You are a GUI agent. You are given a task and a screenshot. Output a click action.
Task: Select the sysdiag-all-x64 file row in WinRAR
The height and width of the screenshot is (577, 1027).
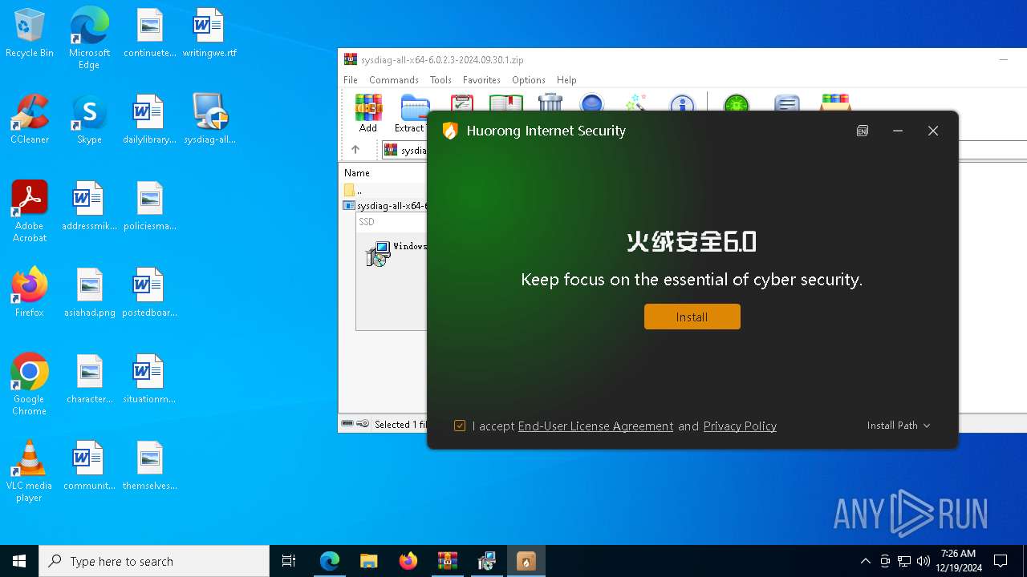384,206
